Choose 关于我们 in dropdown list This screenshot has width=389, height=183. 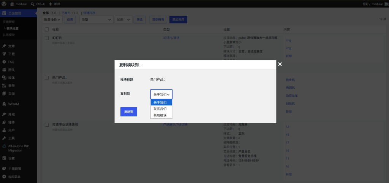click(161, 102)
